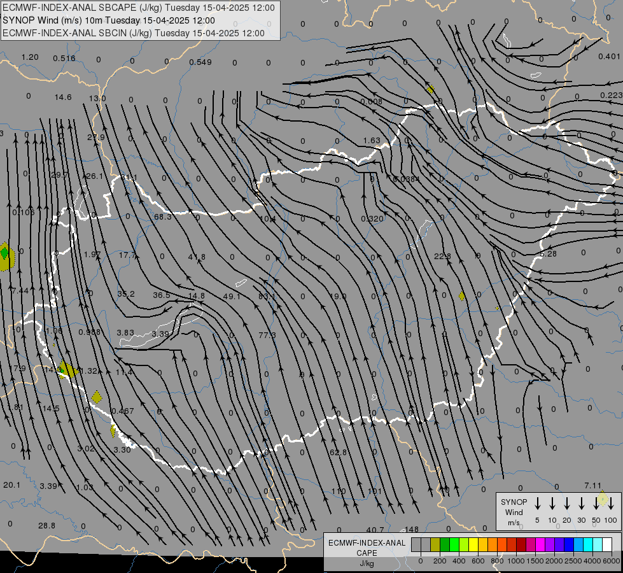Click the 50 m/s wind arrow in the legend
This screenshot has width=623, height=573.
pyautogui.click(x=596, y=503)
